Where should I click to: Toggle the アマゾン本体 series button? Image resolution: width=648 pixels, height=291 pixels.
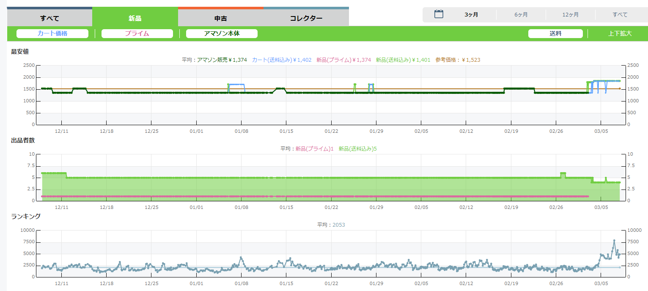pyautogui.click(x=222, y=33)
